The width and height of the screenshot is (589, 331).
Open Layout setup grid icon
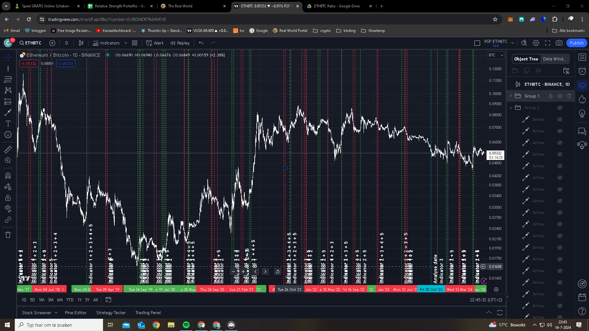tap(135, 43)
